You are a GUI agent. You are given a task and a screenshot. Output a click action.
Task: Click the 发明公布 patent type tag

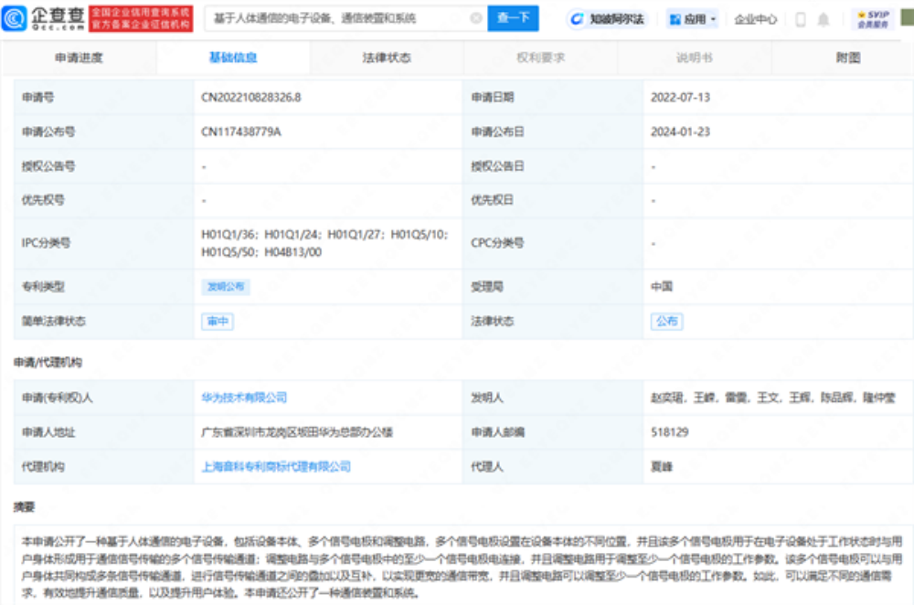pos(224,287)
